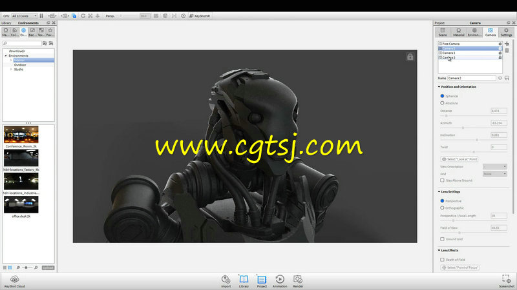Delete the selected camera with the trash icon
Screen dimensions: 517x290
[x=507, y=51]
